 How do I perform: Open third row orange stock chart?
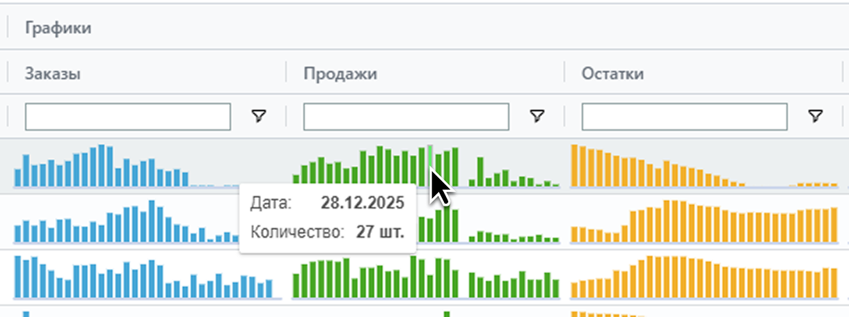pyautogui.click(x=703, y=278)
